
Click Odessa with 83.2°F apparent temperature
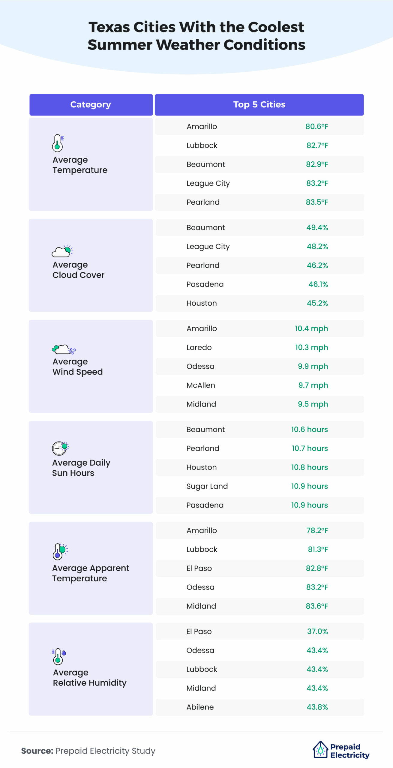200,587
